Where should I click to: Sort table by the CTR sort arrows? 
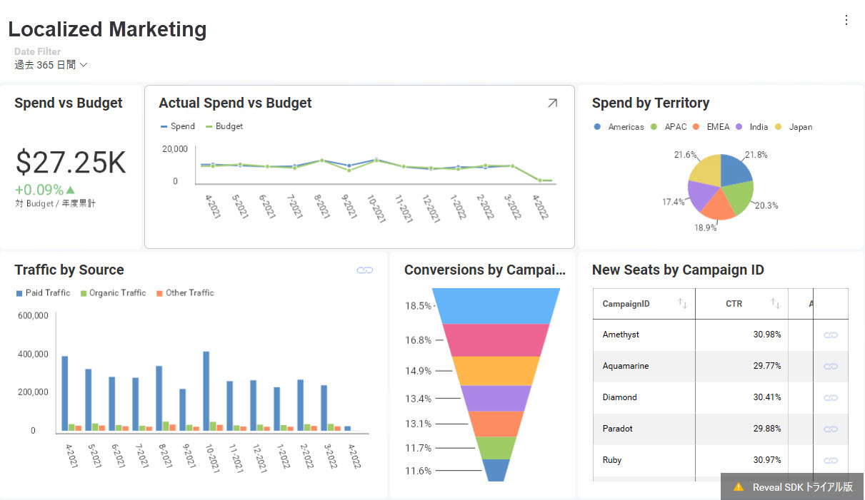(x=775, y=304)
